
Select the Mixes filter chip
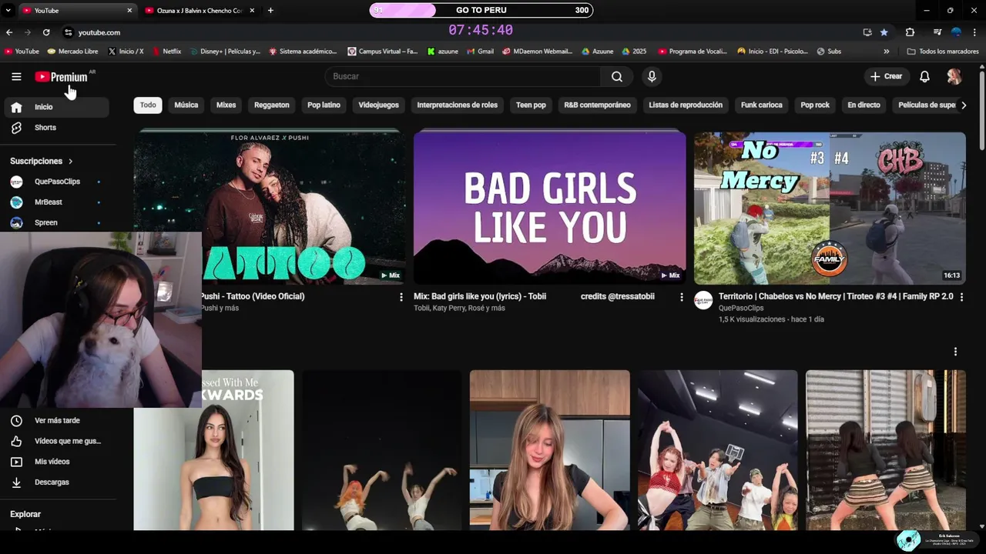(x=226, y=105)
